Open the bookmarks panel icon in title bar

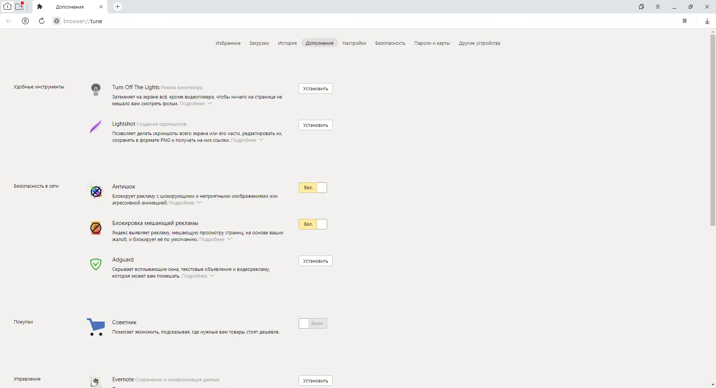pos(641,7)
